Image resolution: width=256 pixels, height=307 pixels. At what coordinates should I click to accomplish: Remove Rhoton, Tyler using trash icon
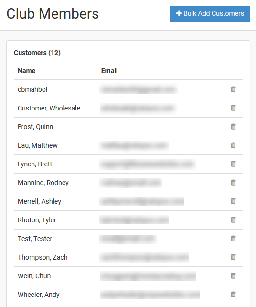tap(233, 220)
